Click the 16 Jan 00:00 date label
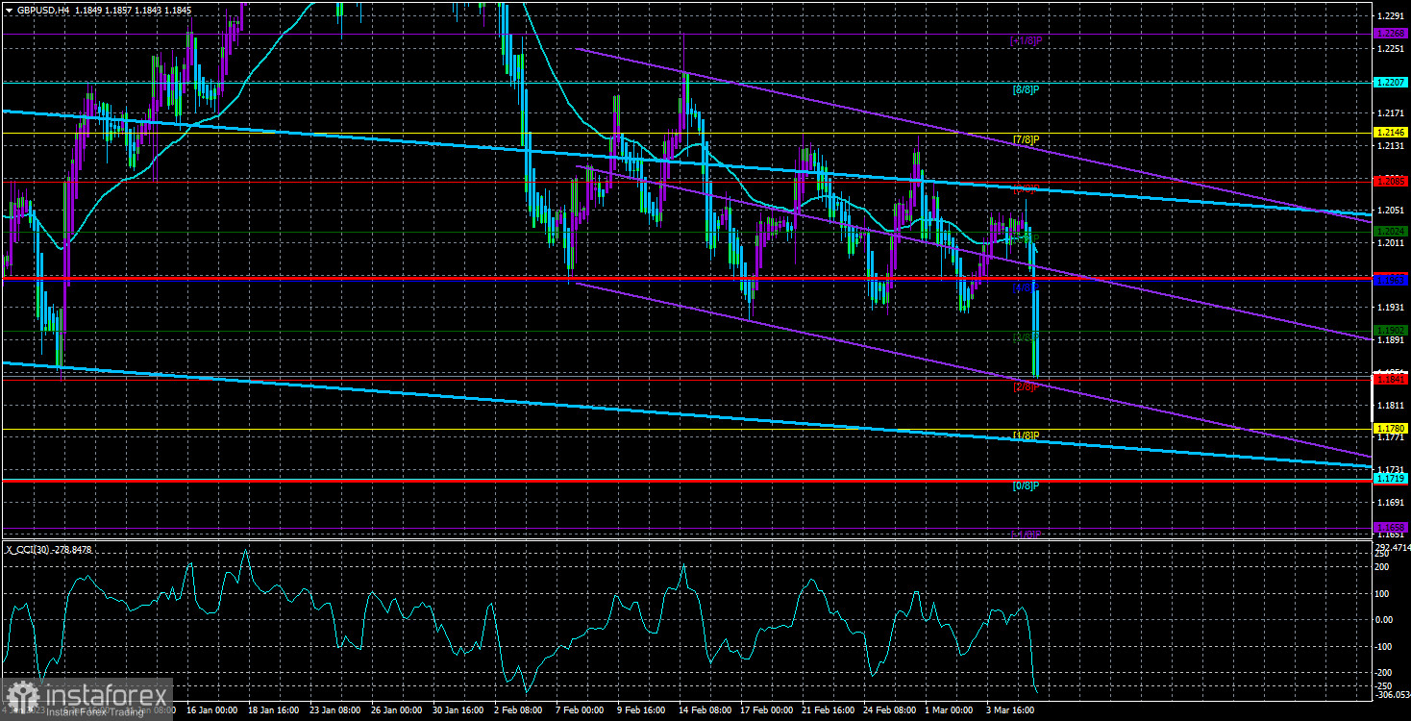1411x721 pixels. coord(212,711)
